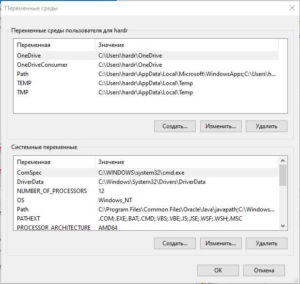This screenshot has height=284, width=300.
Task: Click Создать… under system variables
Action: 175,243
